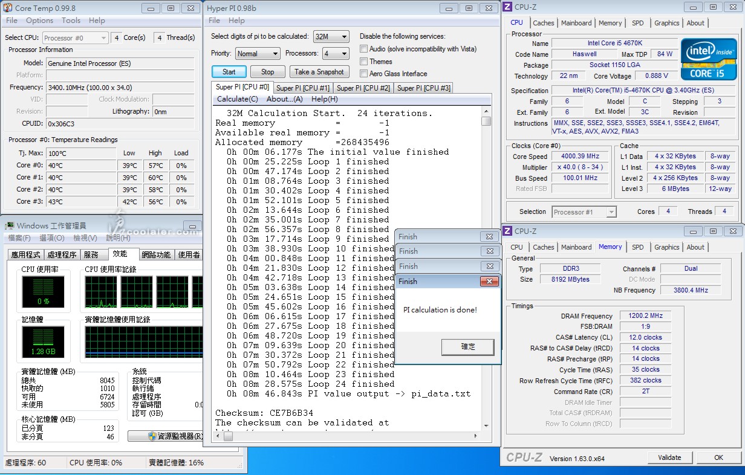Switch to the Super PI [CPU #3] tab
The width and height of the screenshot is (745, 475).
(423, 88)
